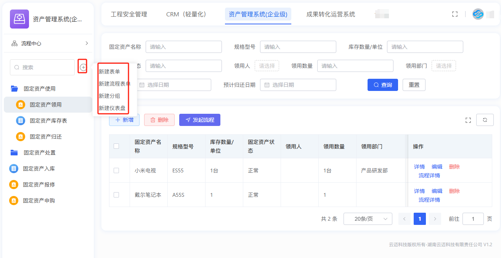Switch to the 工程安全管理 tab
This screenshot has height=258, width=501.
click(129, 14)
